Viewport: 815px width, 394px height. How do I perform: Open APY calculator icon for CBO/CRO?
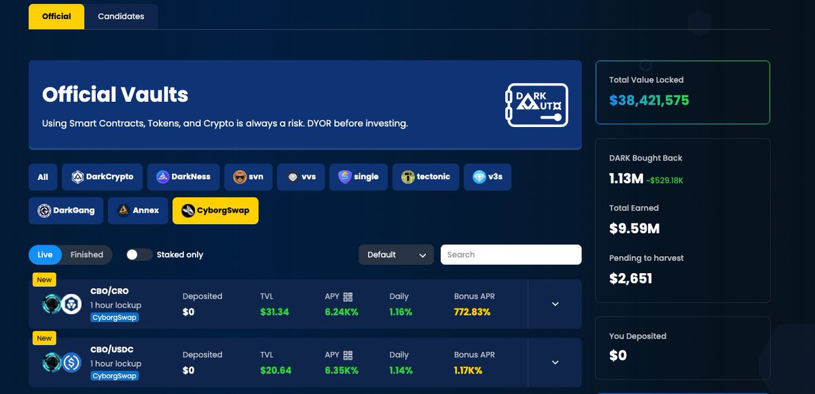[348, 297]
